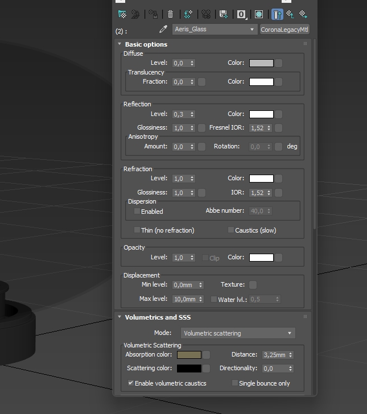Pick material with the eyedropper tool
This screenshot has height=414, width=367.
tap(163, 30)
